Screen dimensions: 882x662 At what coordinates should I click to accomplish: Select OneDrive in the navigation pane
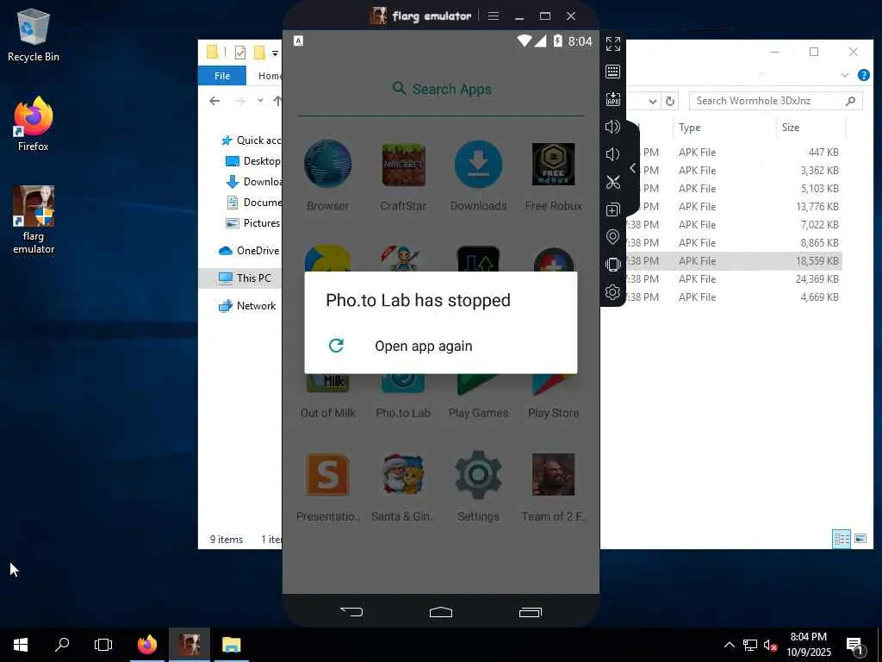coord(250,251)
